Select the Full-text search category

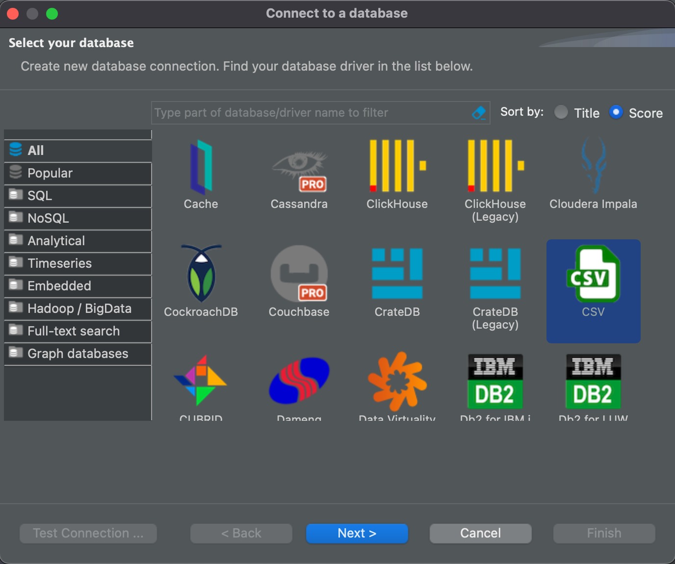pyautogui.click(x=78, y=331)
